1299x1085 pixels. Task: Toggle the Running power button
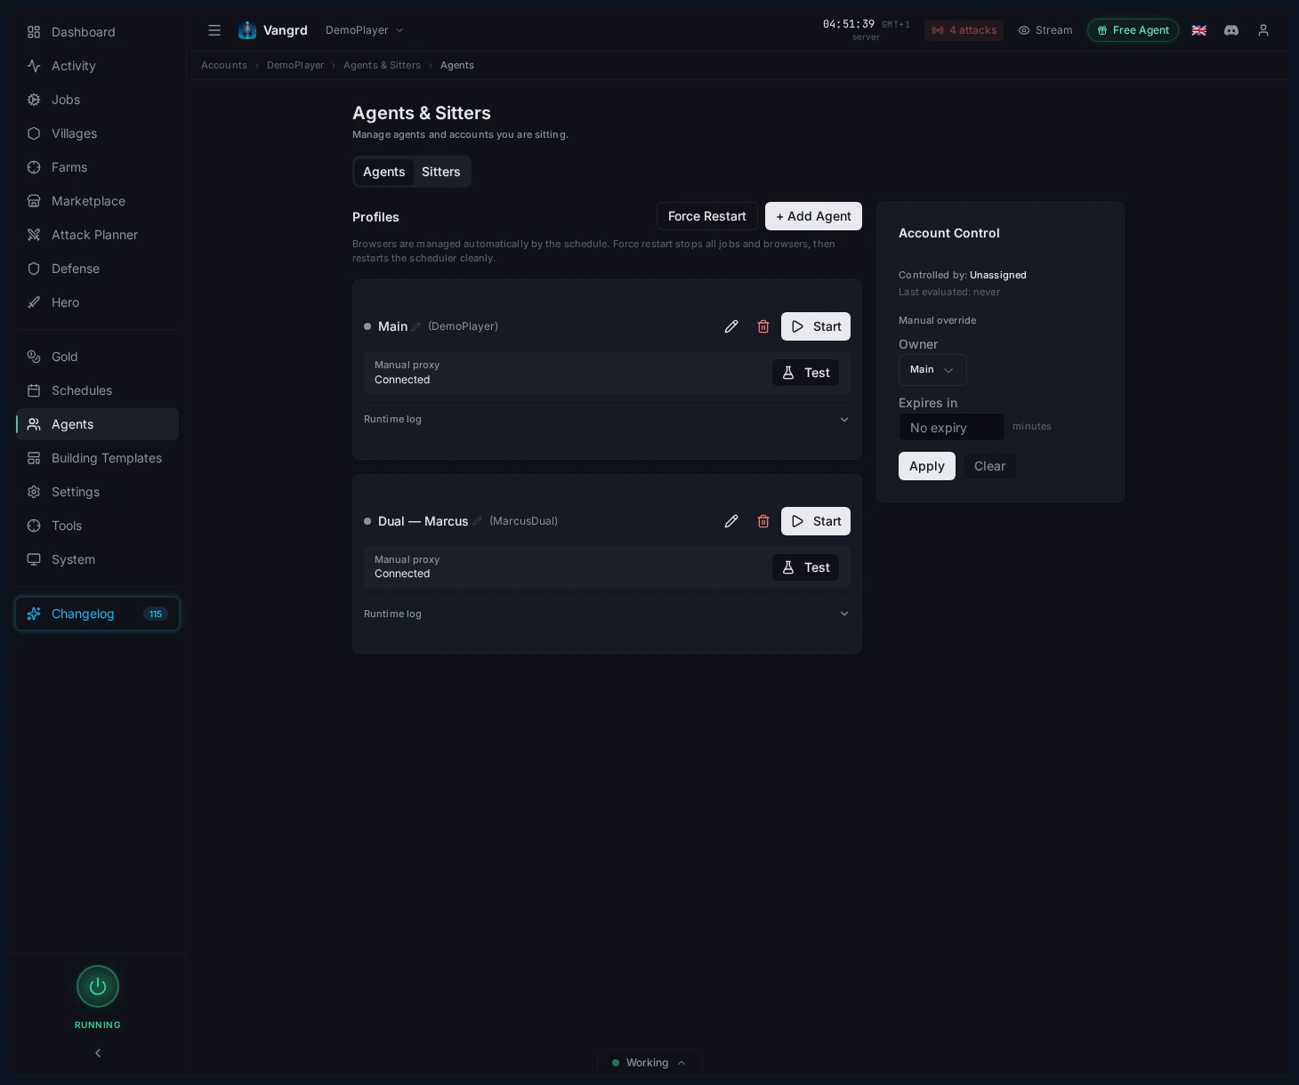click(98, 986)
